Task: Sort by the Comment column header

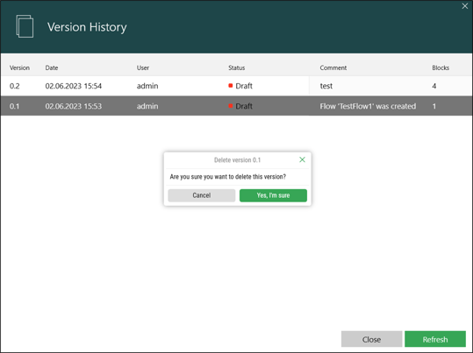Action: 333,67
